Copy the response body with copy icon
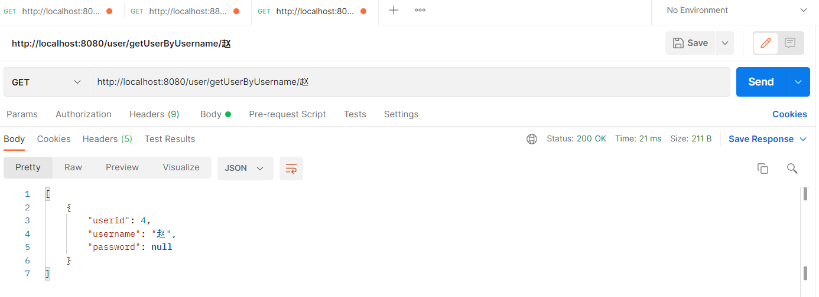The width and height of the screenshot is (819, 297). pos(763,169)
